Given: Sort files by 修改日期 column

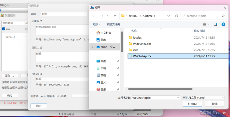Looking at the screenshot, I should click(x=199, y=31).
